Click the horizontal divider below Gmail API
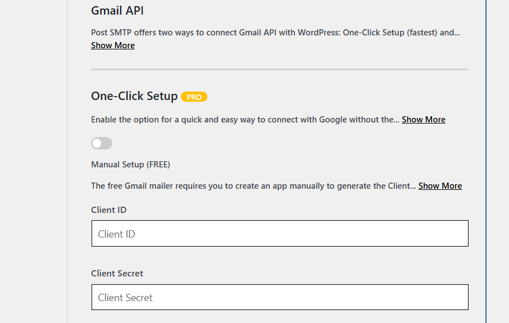 point(279,70)
